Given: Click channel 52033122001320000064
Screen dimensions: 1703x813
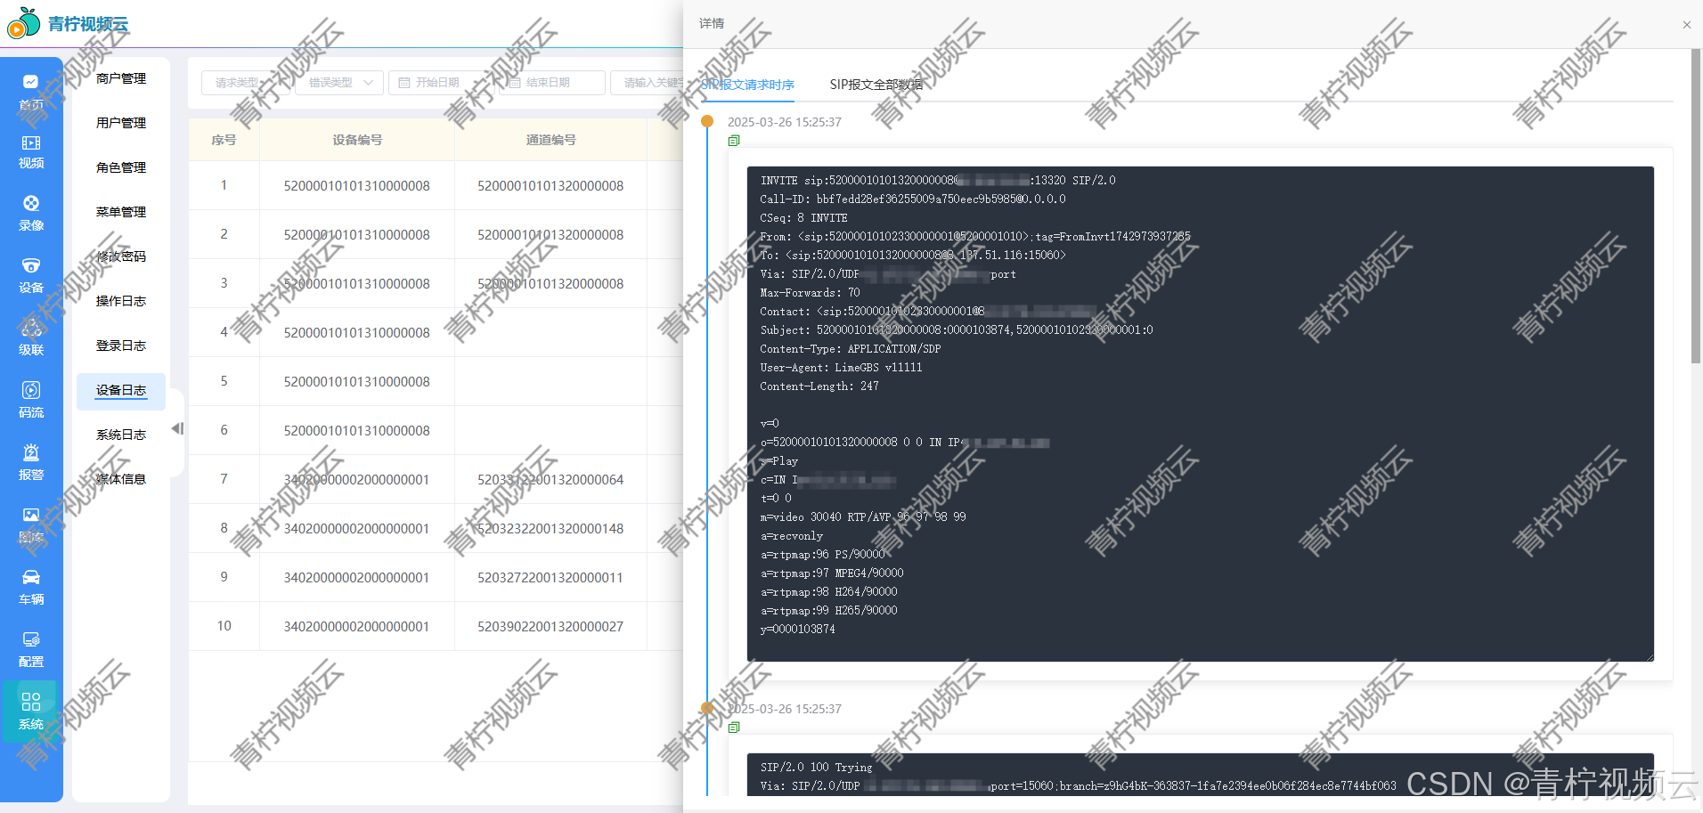Looking at the screenshot, I should pos(550,480).
